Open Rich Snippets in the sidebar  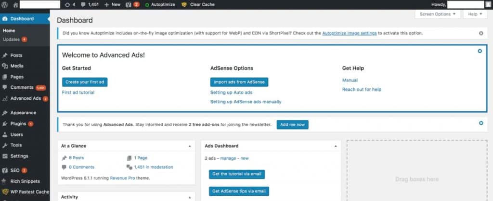pos(25,181)
